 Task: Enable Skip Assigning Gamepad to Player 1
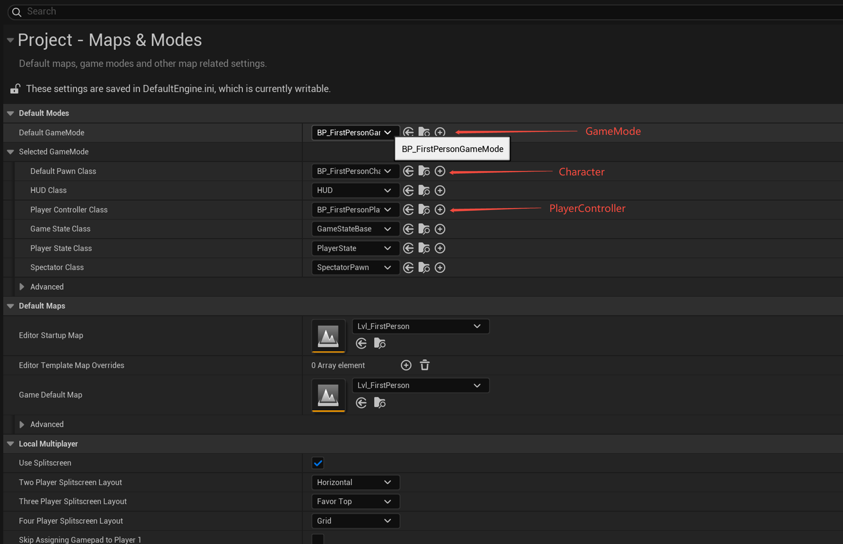(318, 540)
